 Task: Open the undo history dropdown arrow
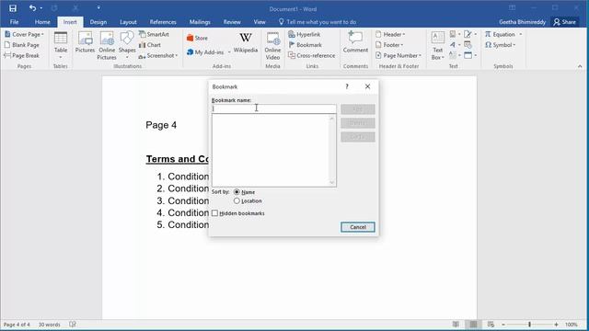click(40, 8)
